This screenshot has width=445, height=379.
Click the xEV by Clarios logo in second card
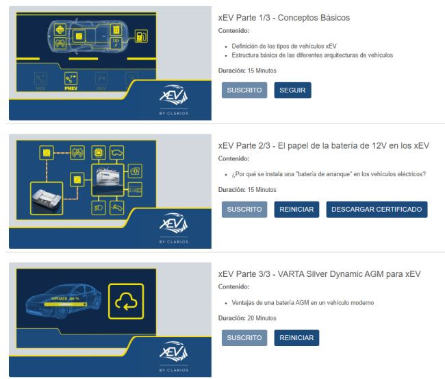[x=173, y=228]
